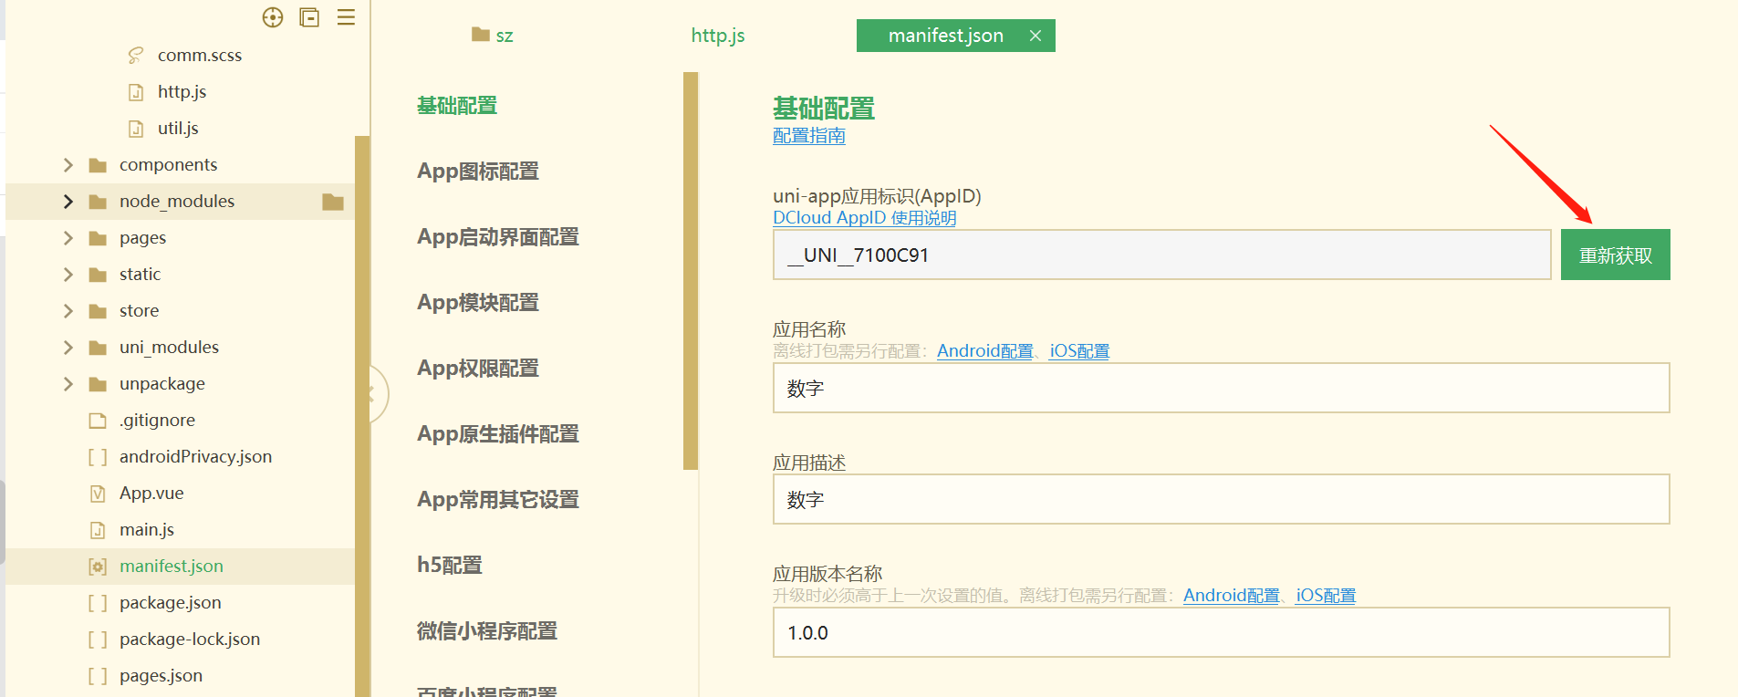This screenshot has height=697, width=1738.
Task: Click the 应用名称 input field
Action: click(1221, 389)
